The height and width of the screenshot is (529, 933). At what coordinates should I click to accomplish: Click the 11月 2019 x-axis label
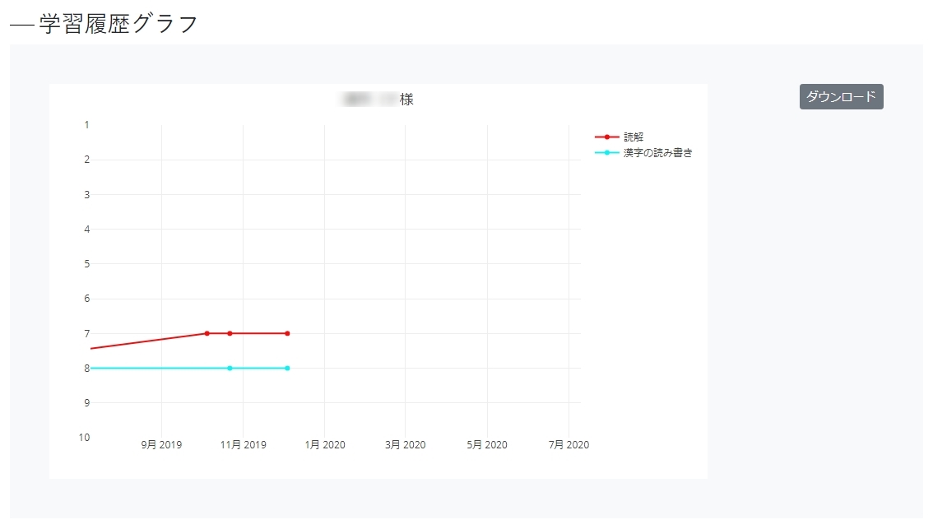click(x=243, y=445)
